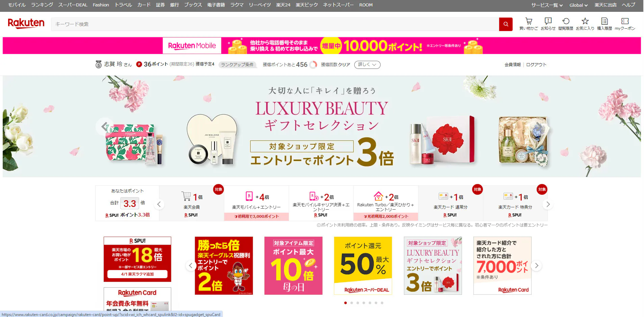
Task: Open トラベル in top menu
Action: [123, 5]
